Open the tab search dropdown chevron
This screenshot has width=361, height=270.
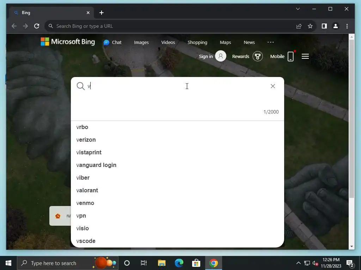tap(298, 9)
